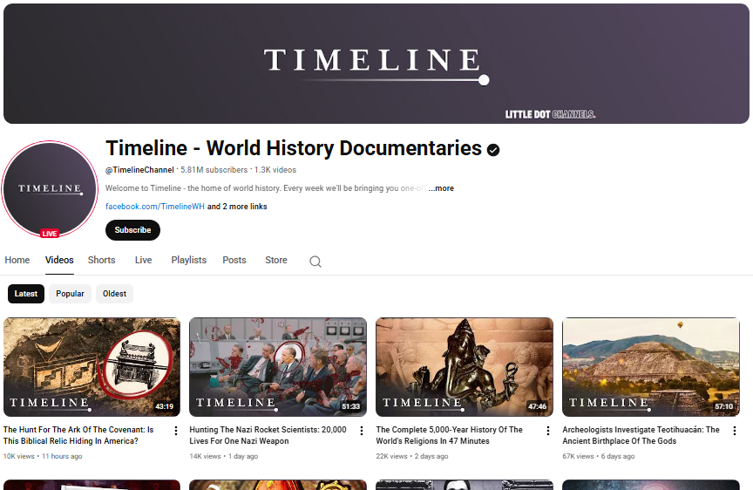The width and height of the screenshot is (753, 490).
Task: Click 'and 2 more links'
Action: pyautogui.click(x=237, y=207)
